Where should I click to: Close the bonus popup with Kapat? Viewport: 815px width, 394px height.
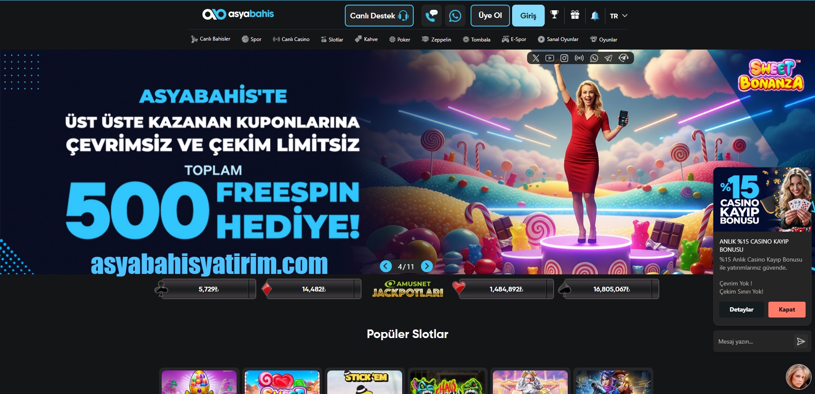(787, 309)
